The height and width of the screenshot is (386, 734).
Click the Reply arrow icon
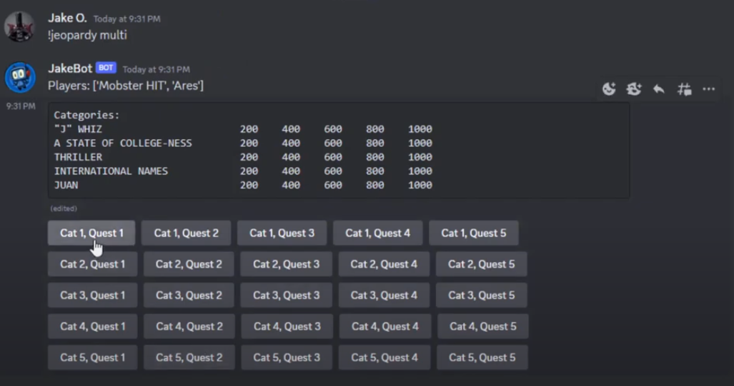659,89
